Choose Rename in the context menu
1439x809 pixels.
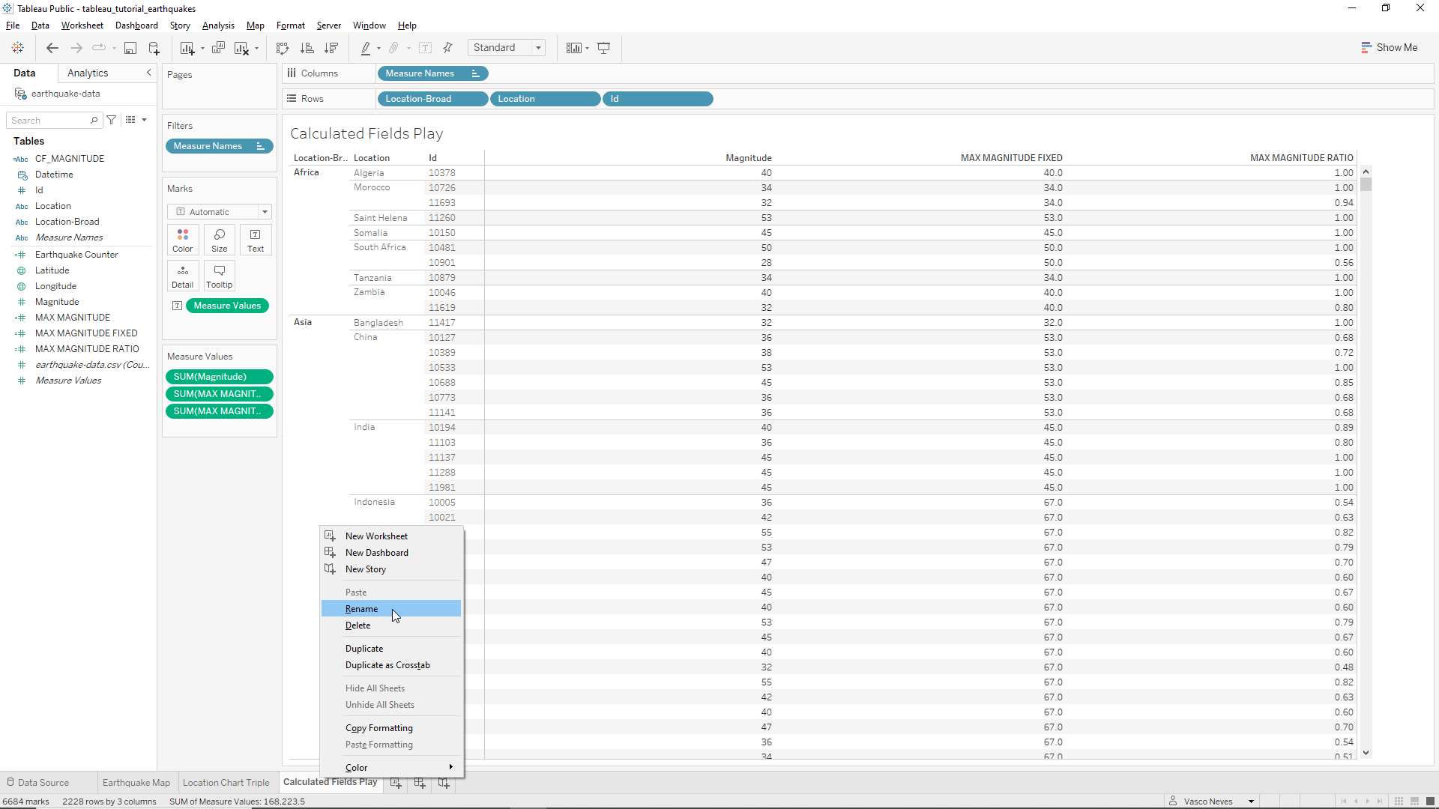tap(391, 609)
